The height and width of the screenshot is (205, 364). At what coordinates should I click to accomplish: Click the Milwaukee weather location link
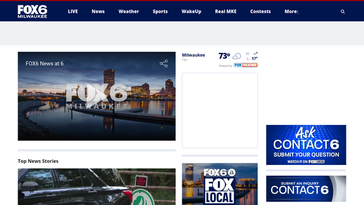point(193,55)
